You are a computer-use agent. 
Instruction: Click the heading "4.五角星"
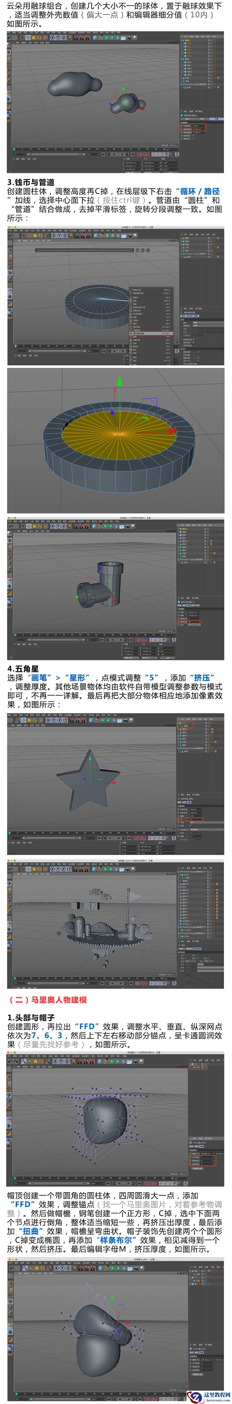pyautogui.click(x=24, y=669)
